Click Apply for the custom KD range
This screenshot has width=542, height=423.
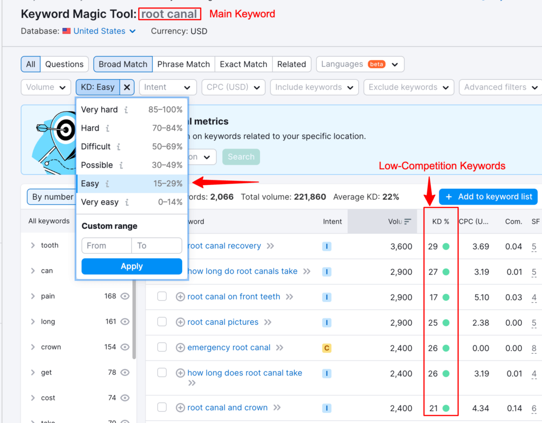tap(132, 266)
